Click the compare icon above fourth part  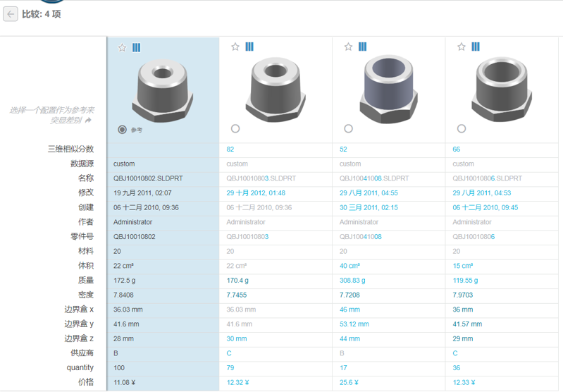pos(476,47)
